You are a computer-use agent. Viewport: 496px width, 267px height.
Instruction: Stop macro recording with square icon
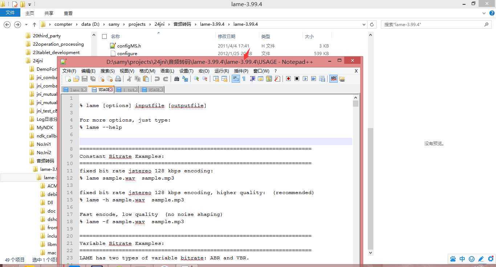[x=297, y=79]
